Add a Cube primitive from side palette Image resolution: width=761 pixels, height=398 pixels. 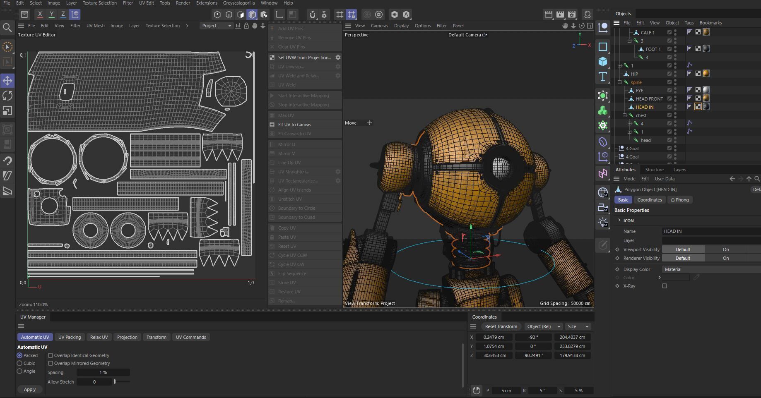[x=603, y=62]
